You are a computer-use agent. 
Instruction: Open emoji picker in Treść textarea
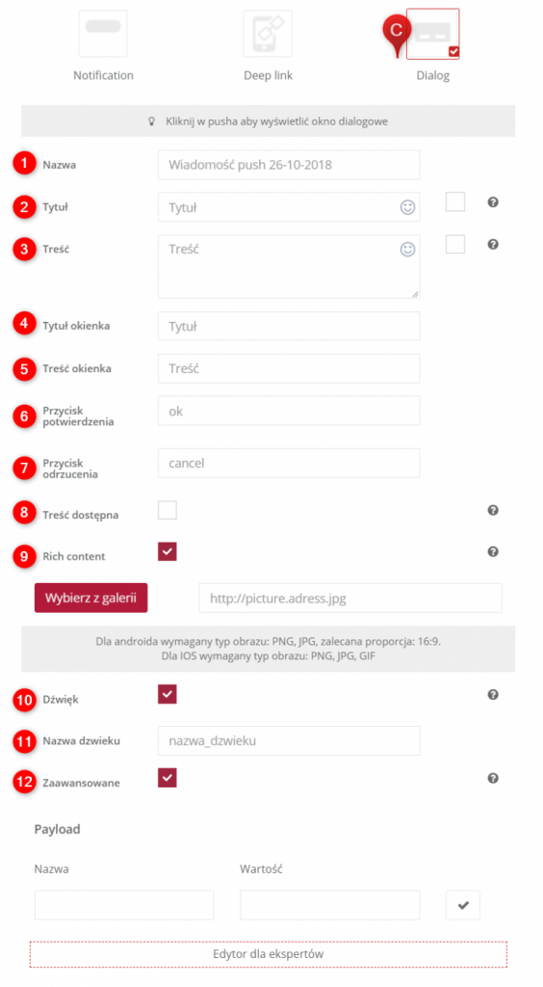click(408, 250)
